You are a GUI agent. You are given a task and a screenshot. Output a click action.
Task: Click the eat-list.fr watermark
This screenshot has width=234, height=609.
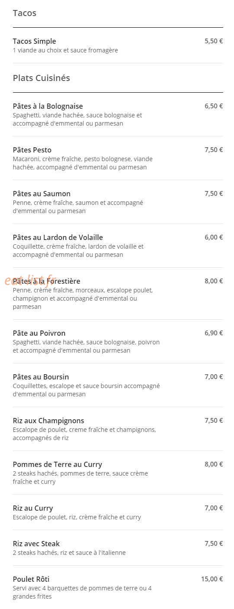pyautogui.click(x=31, y=280)
